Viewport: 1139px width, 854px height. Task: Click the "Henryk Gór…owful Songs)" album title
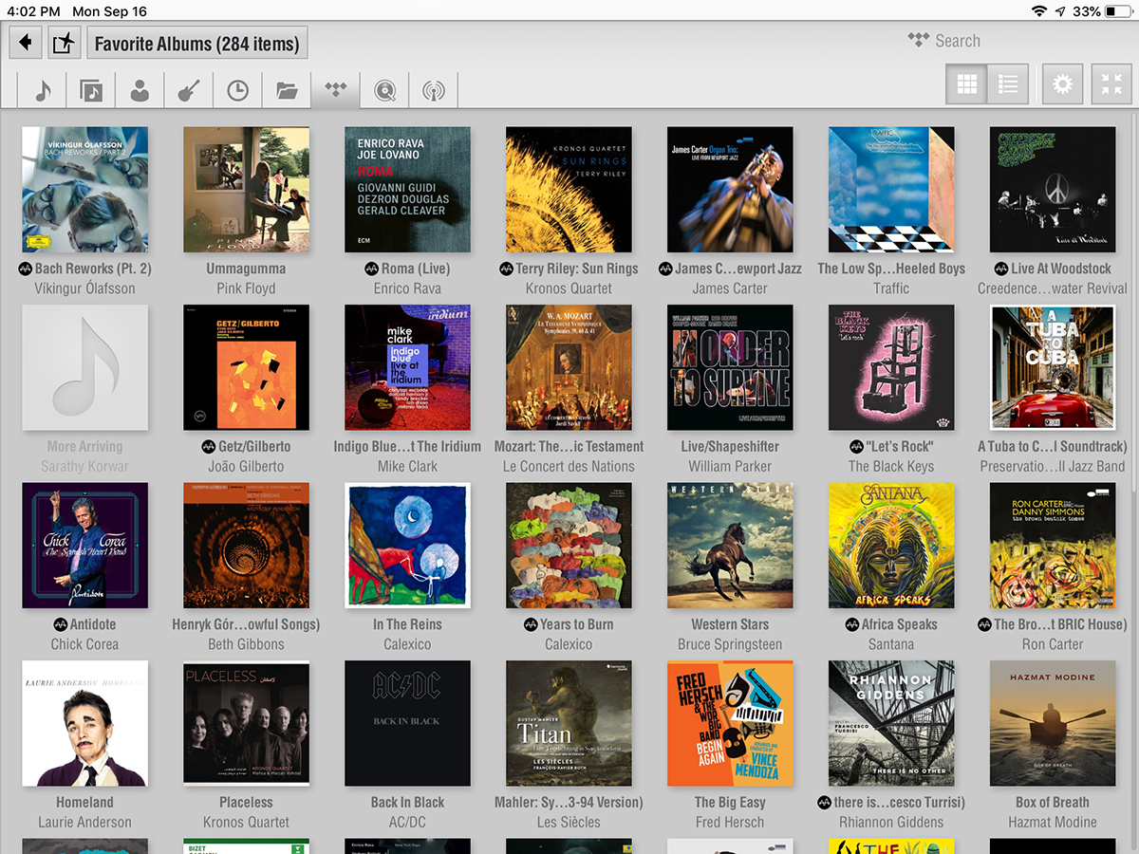click(246, 624)
